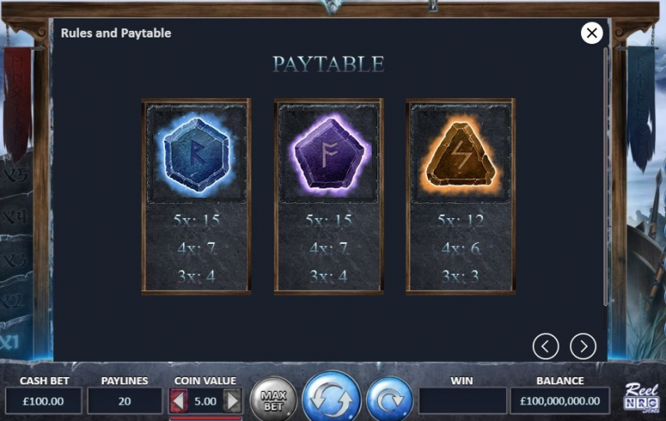Go to the previous paytable page
The width and height of the screenshot is (666, 421).
point(545,346)
